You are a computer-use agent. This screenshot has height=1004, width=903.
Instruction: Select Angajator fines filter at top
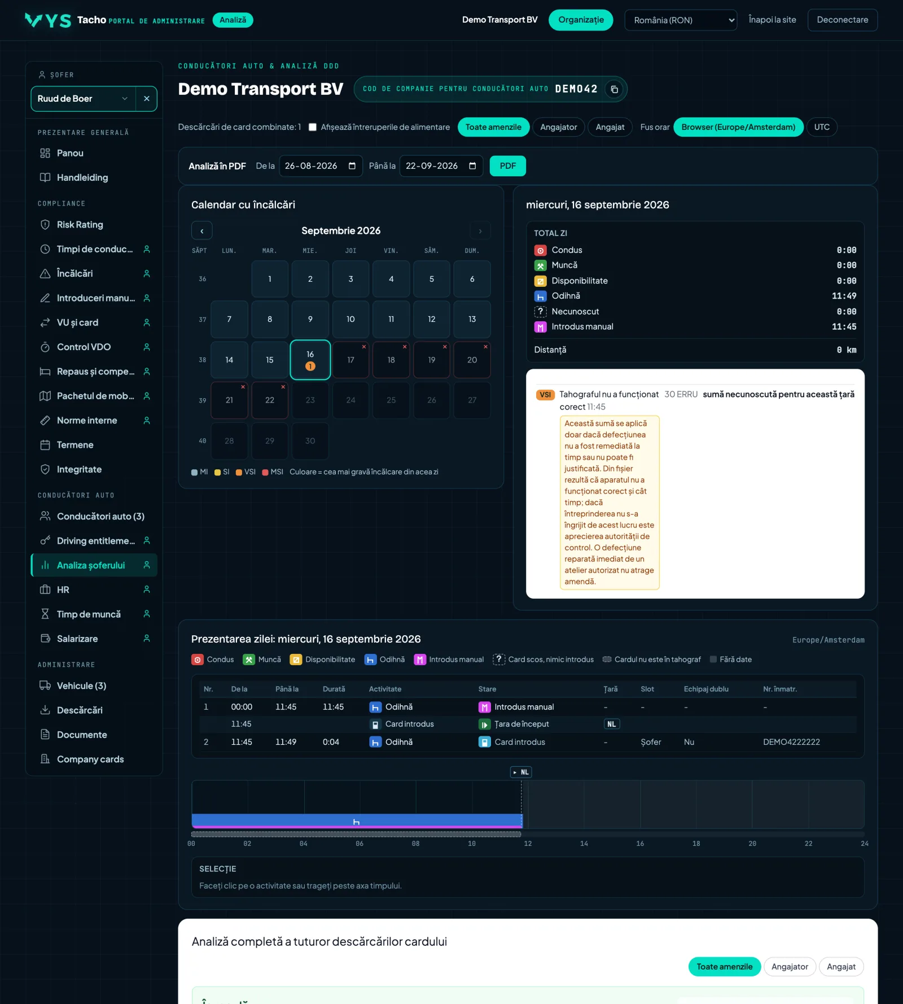pos(558,127)
